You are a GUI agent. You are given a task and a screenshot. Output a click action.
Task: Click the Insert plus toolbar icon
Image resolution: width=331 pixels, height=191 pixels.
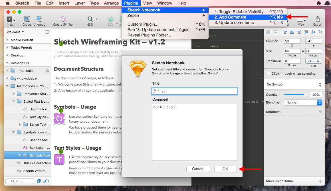(10, 19)
